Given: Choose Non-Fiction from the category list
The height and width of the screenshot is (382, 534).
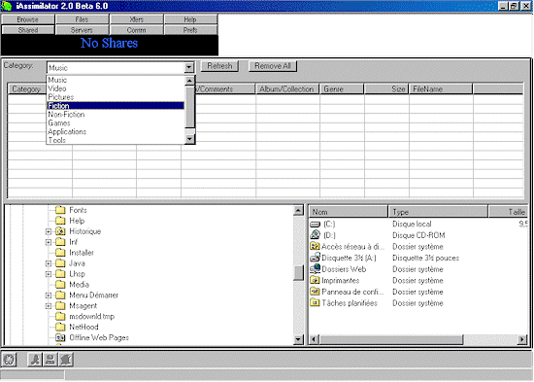Looking at the screenshot, I should tap(116, 115).
